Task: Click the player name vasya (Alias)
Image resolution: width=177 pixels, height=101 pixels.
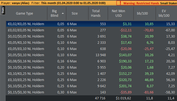Action: point(21,3)
